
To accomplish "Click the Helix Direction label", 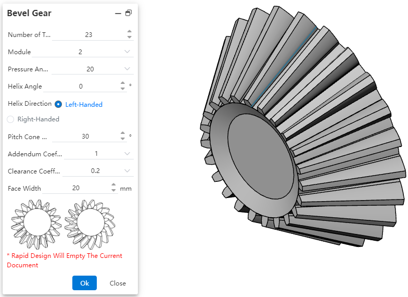I will 30,104.
